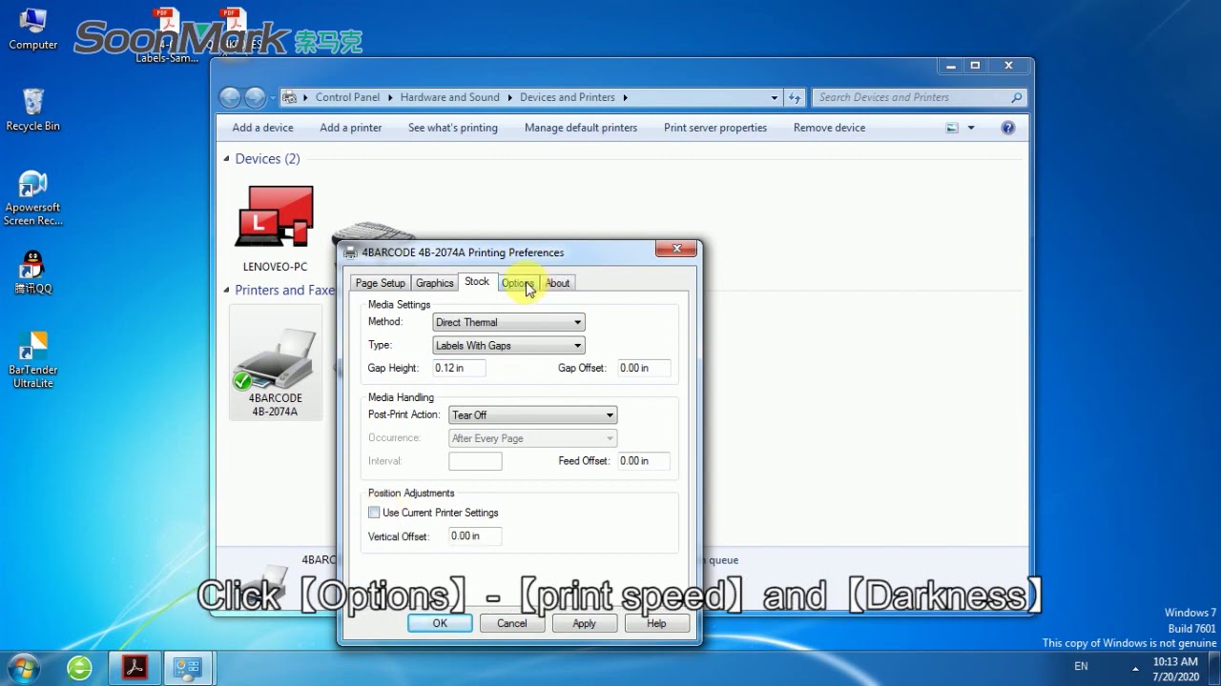Image resolution: width=1221 pixels, height=686 pixels.
Task: Click the refresh button beside address bar
Action: coord(796,97)
